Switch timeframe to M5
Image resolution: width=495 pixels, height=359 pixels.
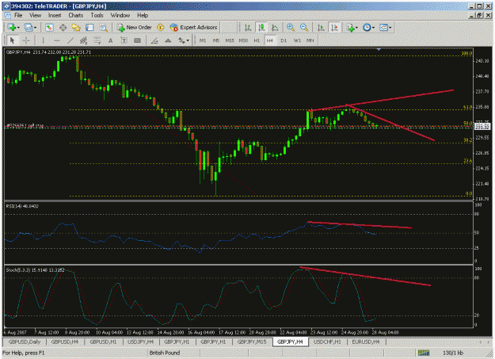(216, 40)
